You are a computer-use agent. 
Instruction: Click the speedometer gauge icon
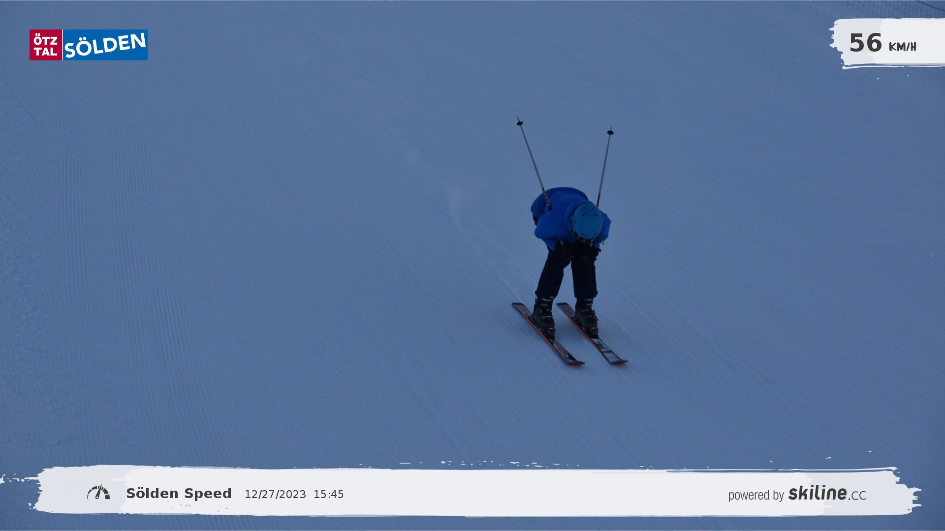pos(98,493)
